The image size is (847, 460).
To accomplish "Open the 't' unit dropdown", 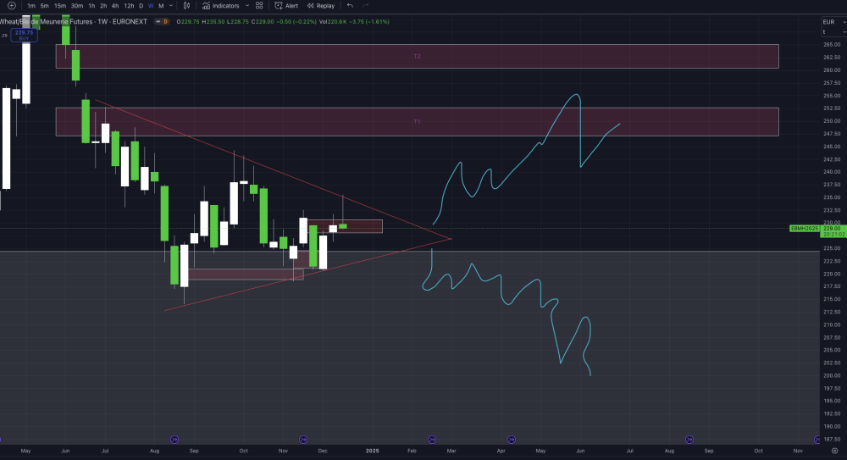I will point(833,32).
